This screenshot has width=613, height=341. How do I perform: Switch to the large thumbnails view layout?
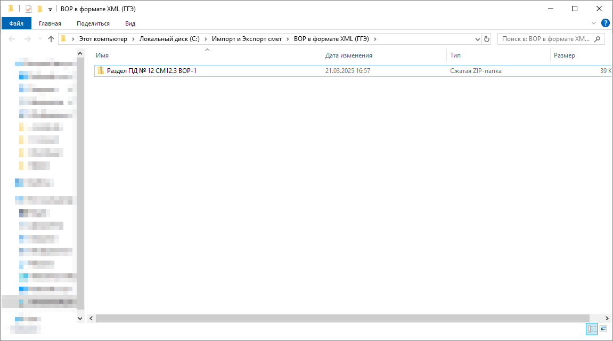603,329
